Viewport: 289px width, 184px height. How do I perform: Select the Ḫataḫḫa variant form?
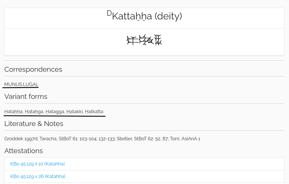(13, 111)
